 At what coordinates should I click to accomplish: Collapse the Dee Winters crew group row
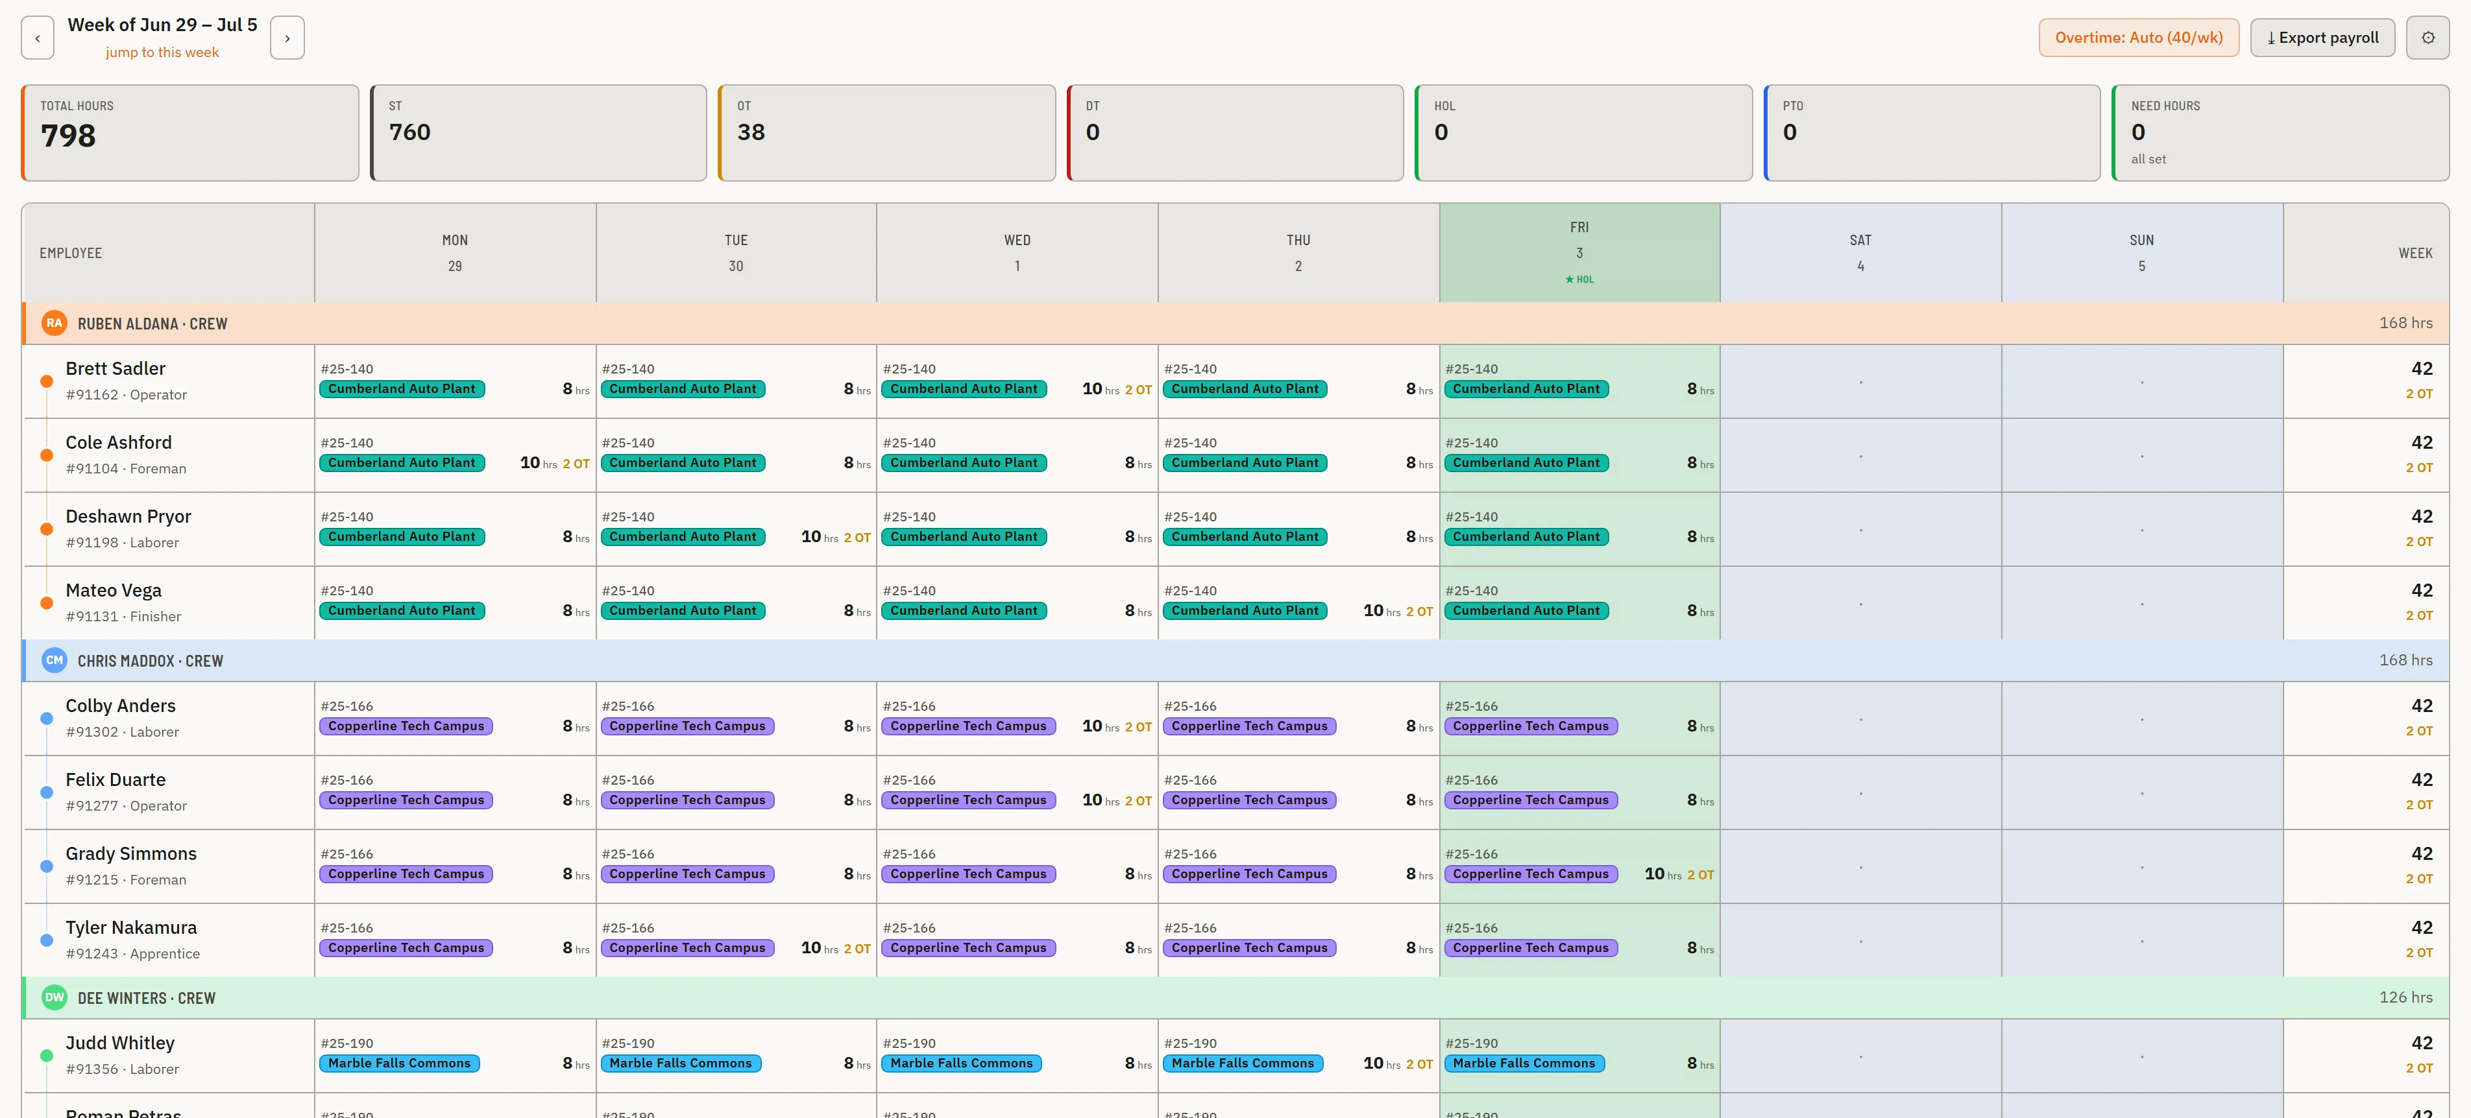(1235, 998)
